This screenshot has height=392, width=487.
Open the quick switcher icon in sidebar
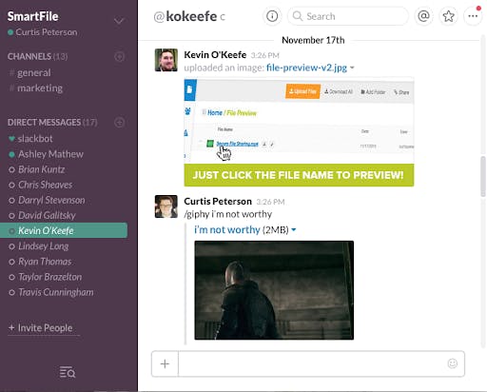click(x=68, y=372)
